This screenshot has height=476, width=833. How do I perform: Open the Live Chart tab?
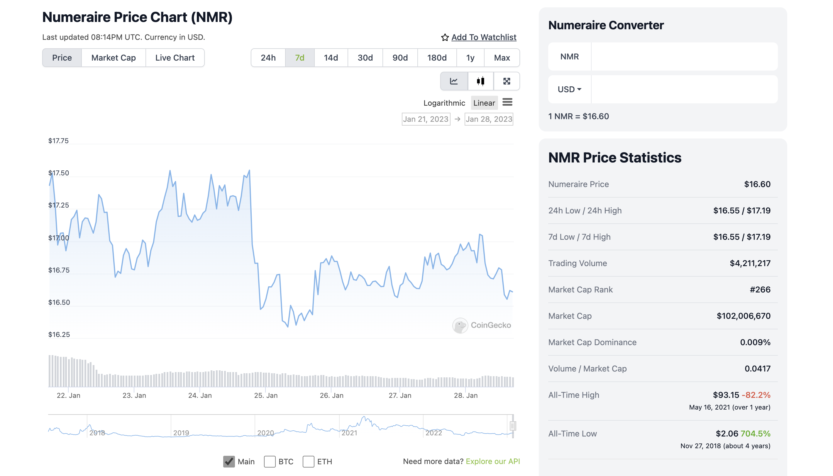point(175,58)
